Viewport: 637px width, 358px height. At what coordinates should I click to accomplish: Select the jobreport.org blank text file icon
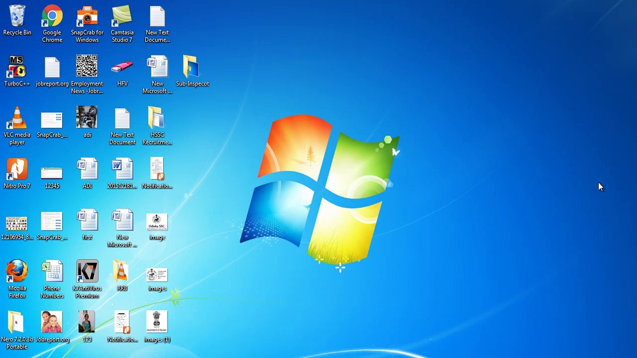(52, 72)
